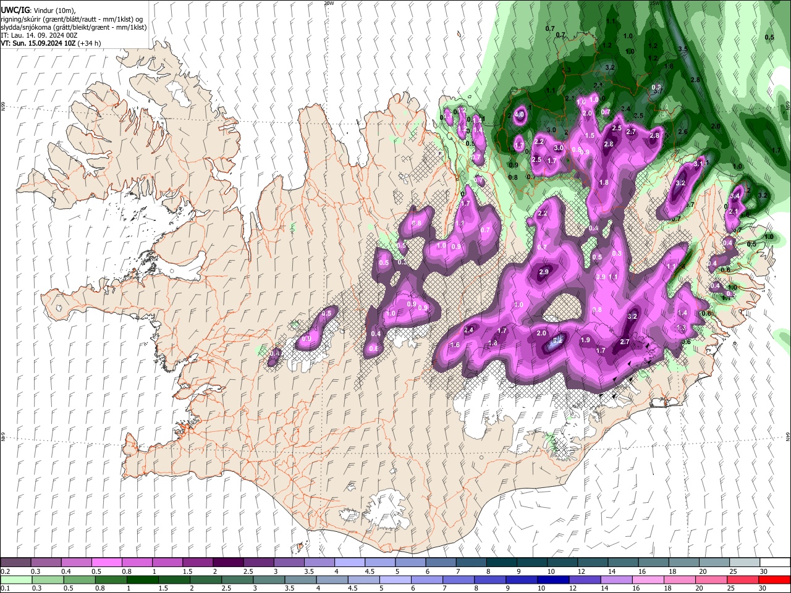Pick the pale lavender 4 snow legend swatch
791x593 pixels.
349,563
